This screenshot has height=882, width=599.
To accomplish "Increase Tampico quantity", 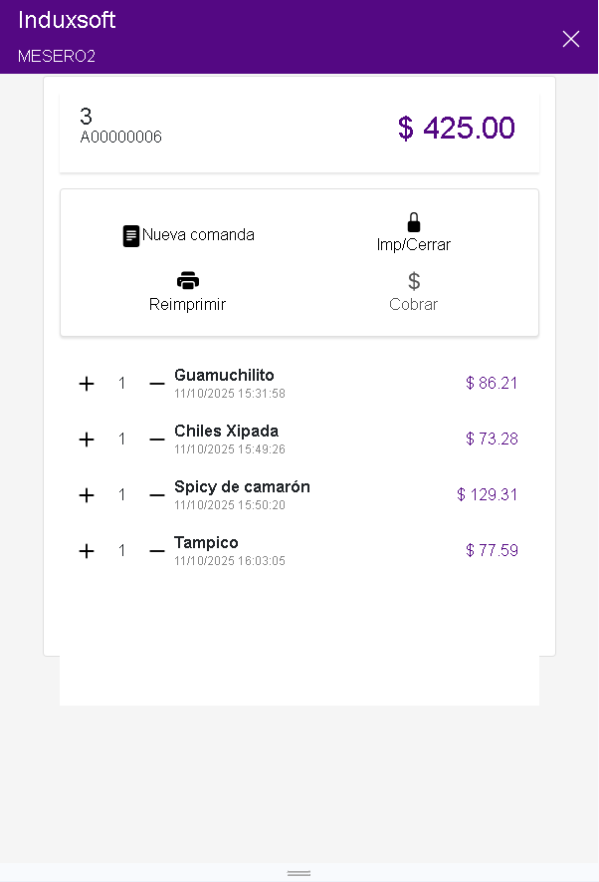I will (x=87, y=551).
